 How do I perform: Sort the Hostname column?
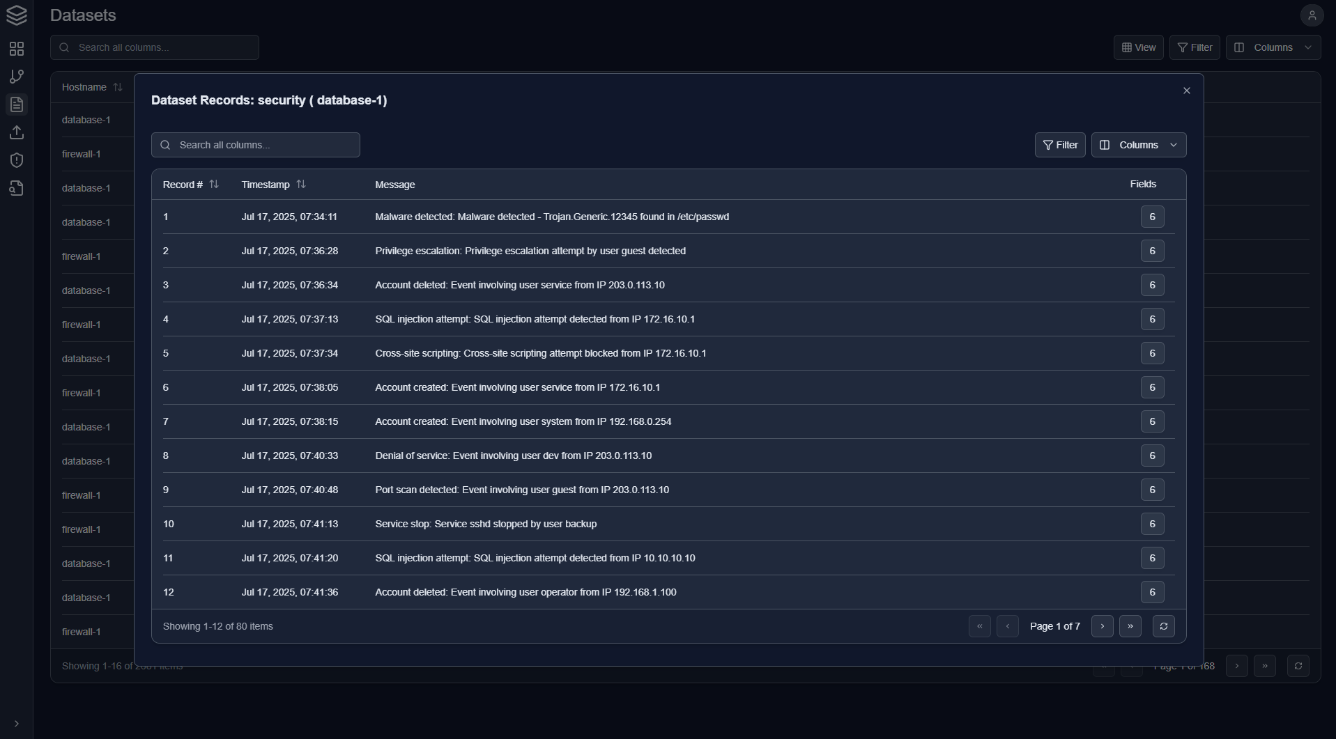coord(118,87)
